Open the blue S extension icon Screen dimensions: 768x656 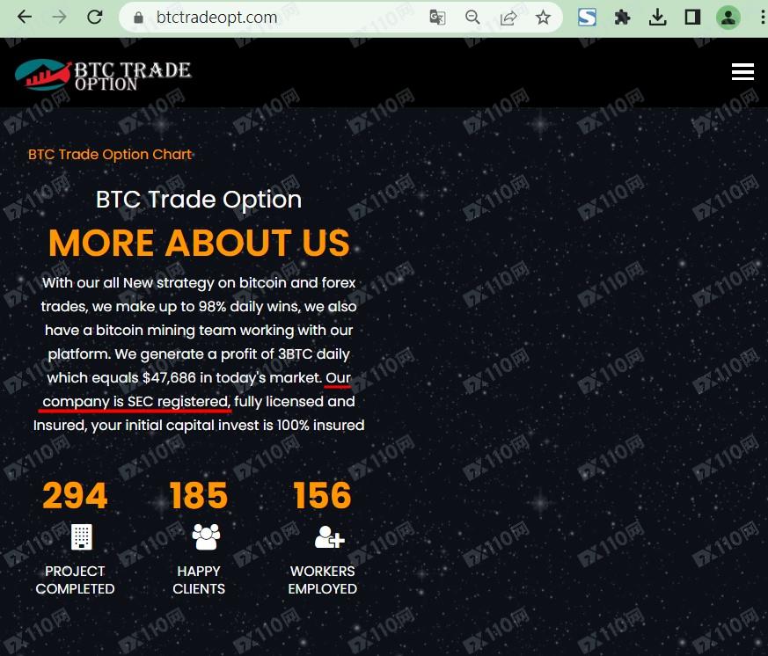587,17
